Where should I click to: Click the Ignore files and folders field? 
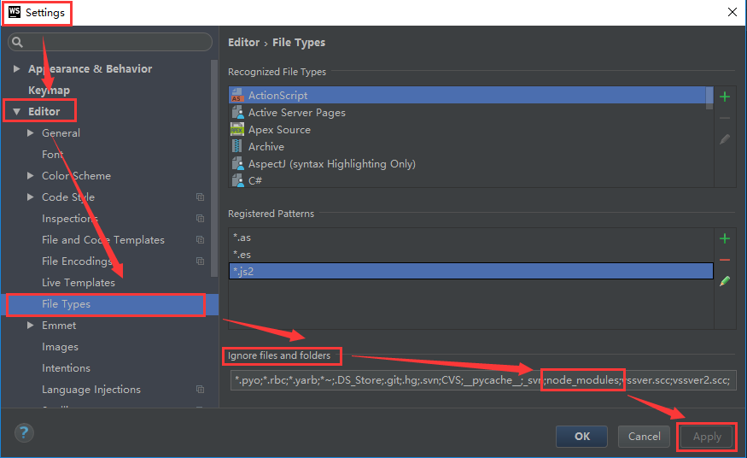coord(483,380)
